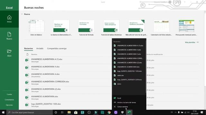Open Opciones in the sidebar
The height and width of the screenshot is (115, 206).
(x=9, y=105)
